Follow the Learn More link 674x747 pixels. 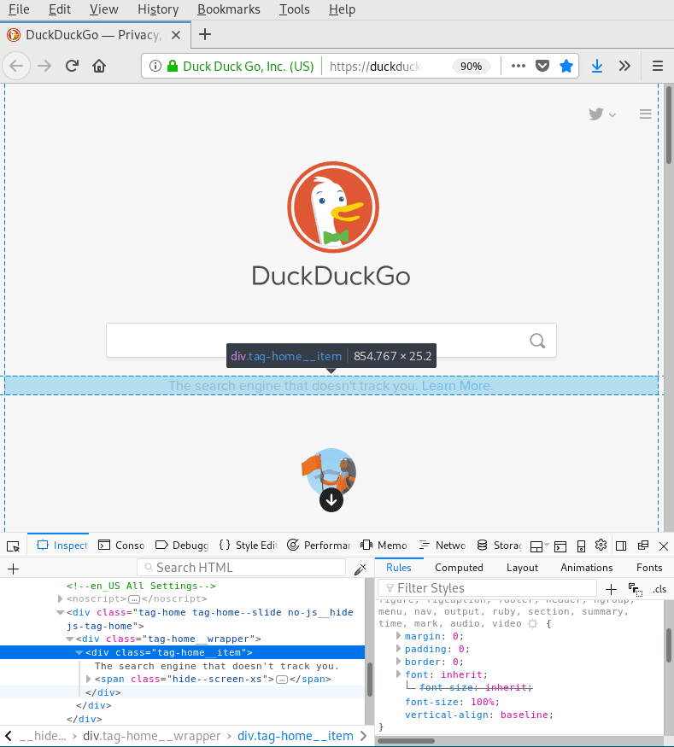point(457,385)
